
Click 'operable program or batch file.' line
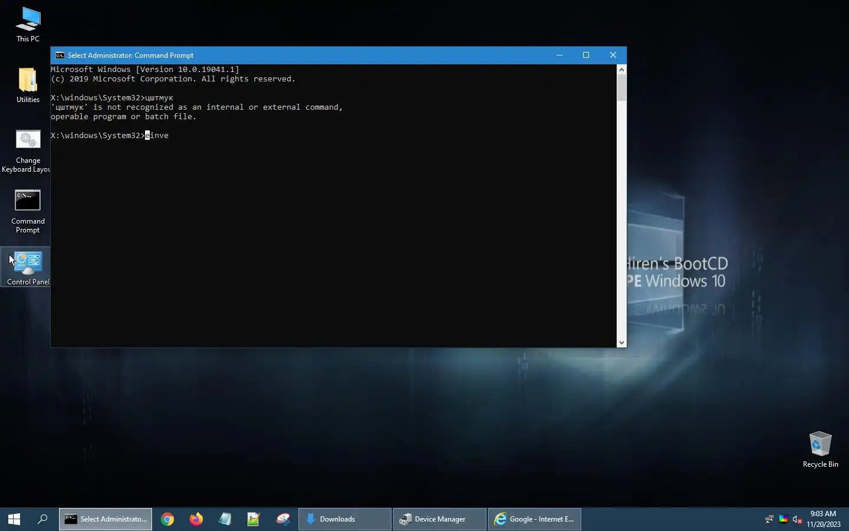[x=124, y=117]
